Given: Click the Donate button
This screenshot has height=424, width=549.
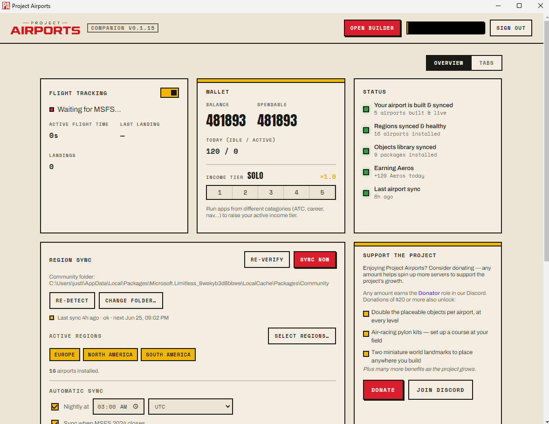Looking at the screenshot, I should 383,390.
